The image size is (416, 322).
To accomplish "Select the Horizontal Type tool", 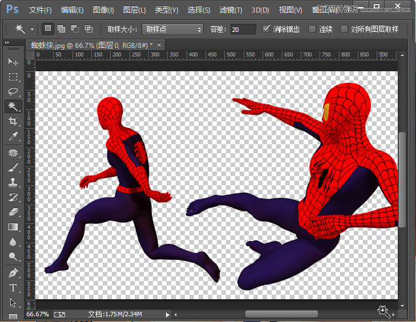I will coord(13,288).
